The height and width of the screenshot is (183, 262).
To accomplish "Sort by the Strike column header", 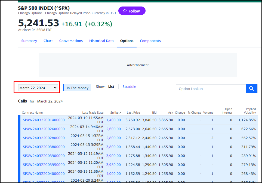I will (x=116, y=113).
